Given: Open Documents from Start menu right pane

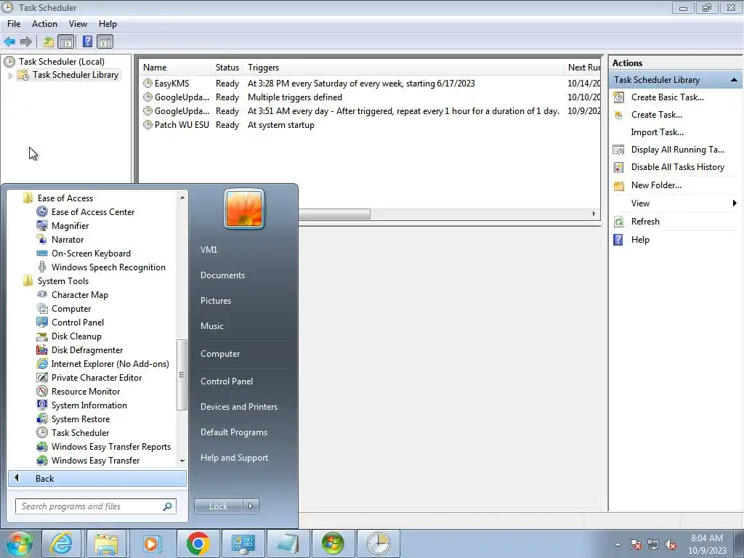Looking at the screenshot, I should coord(222,275).
